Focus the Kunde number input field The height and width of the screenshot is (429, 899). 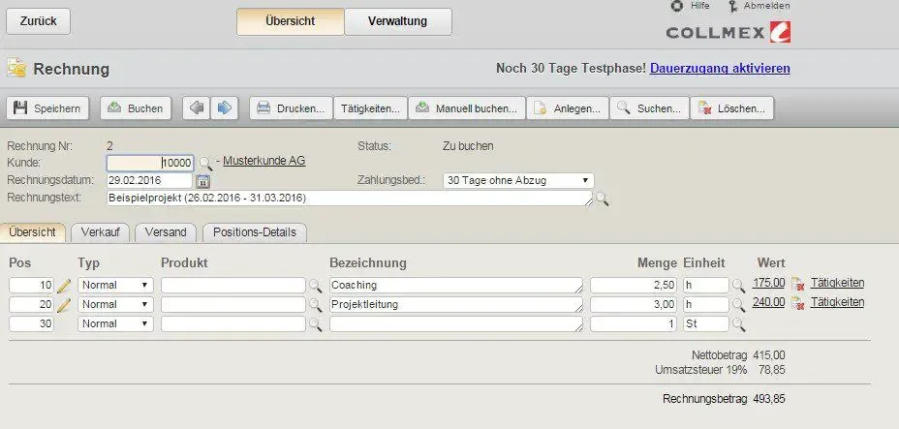[x=150, y=164]
